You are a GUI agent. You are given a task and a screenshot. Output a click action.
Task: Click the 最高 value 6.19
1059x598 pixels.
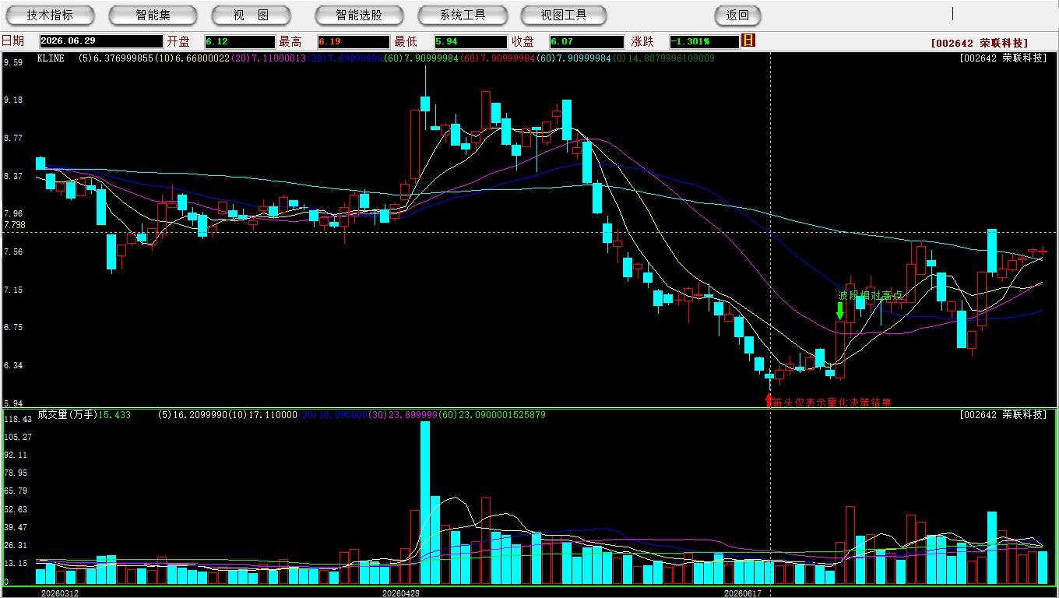[353, 41]
